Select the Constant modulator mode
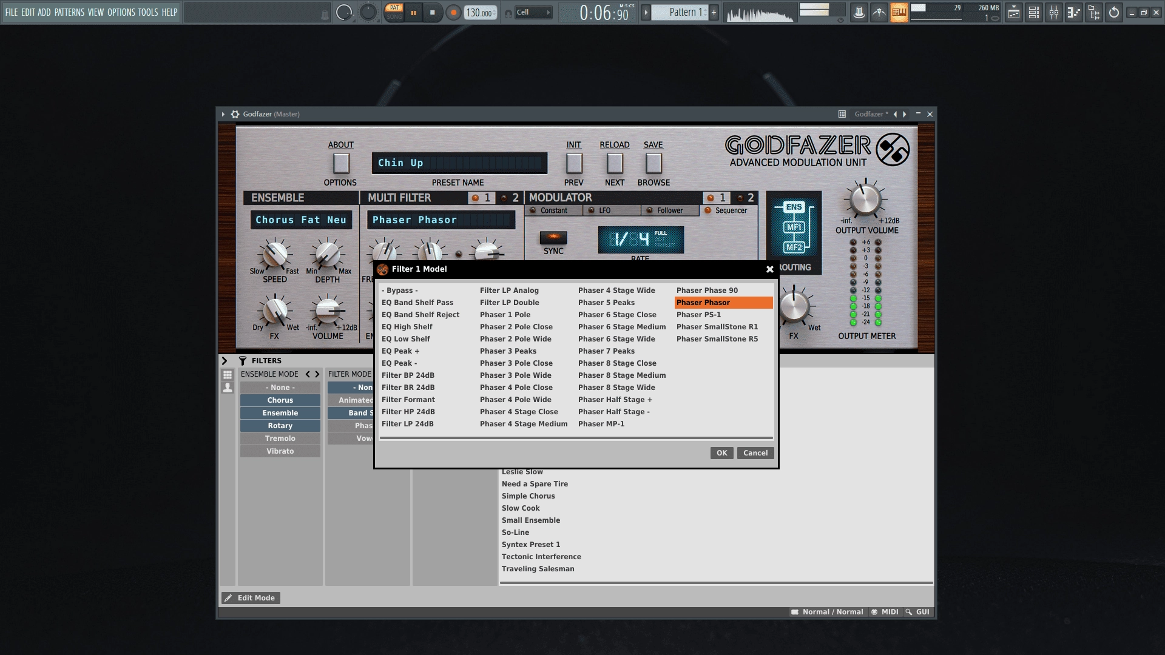This screenshot has height=655, width=1165. (553, 210)
